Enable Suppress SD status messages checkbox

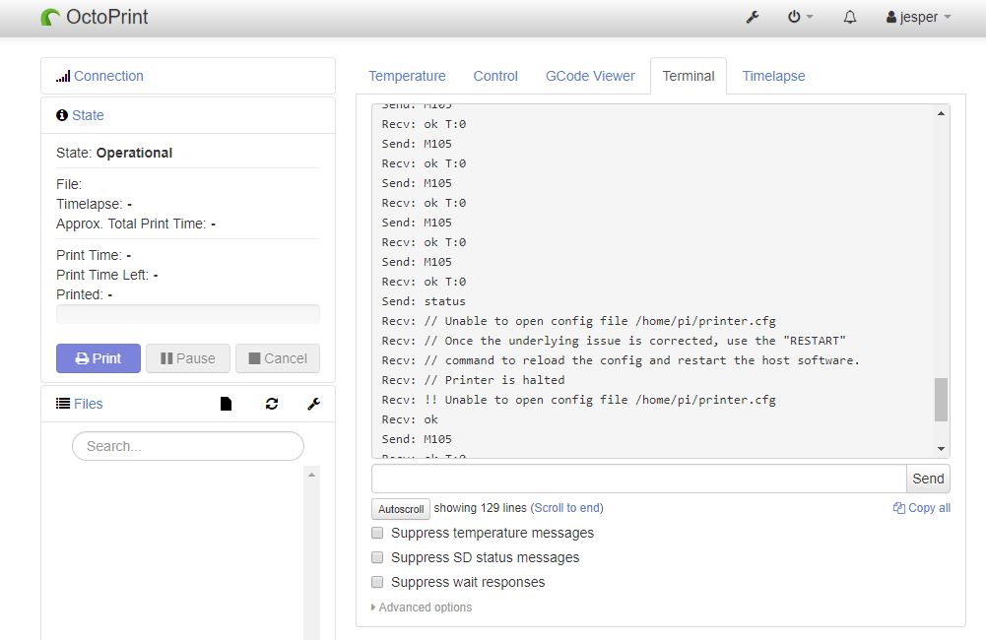pyautogui.click(x=377, y=557)
